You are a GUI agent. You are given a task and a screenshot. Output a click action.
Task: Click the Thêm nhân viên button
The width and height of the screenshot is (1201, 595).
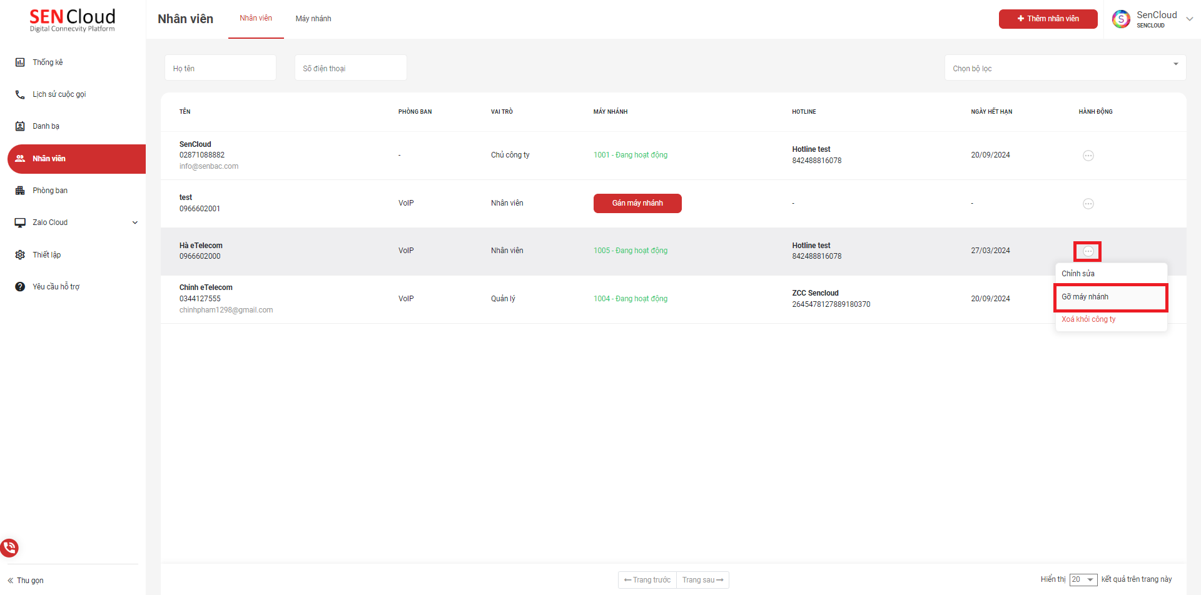[1048, 19]
